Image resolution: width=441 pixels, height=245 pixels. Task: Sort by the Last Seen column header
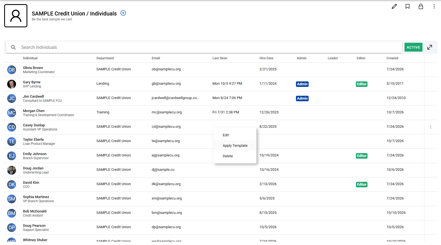coord(220,58)
